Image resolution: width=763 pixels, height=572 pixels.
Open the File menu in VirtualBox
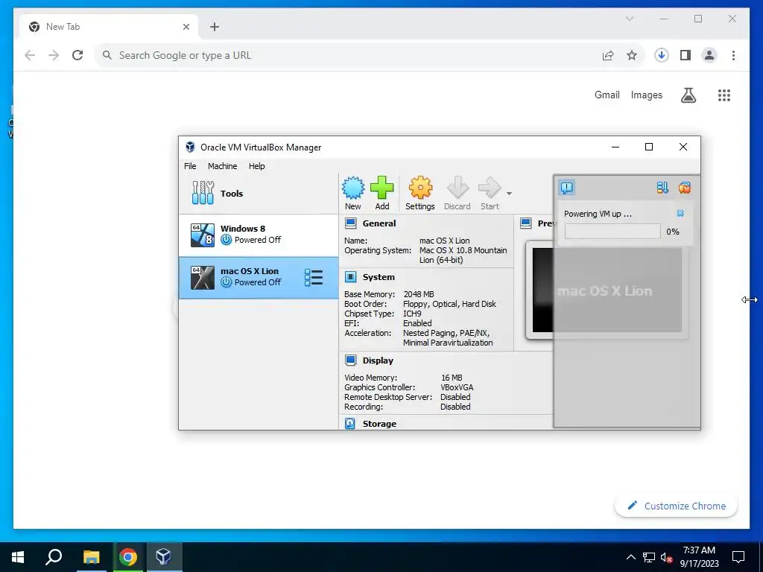(190, 166)
